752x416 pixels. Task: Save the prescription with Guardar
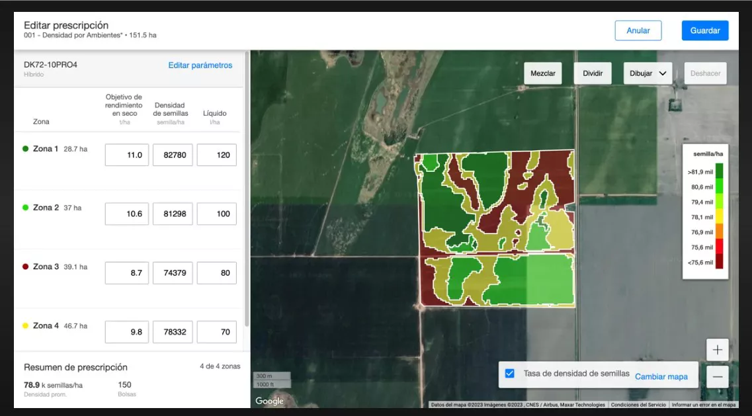pyautogui.click(x=704, y=30)
